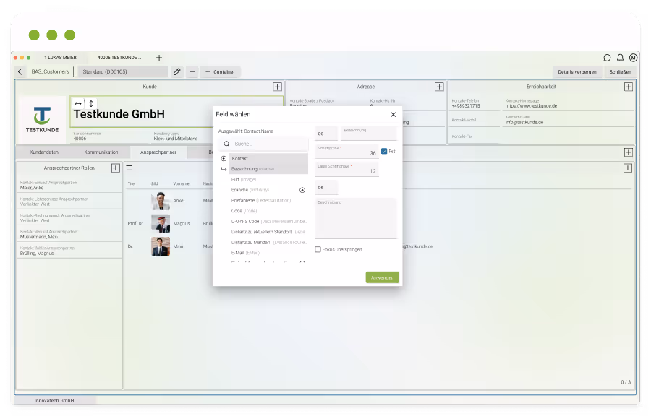
Task: Switch to the 40006 TESTKUNDE tab
Action: [x=119, y=58]
